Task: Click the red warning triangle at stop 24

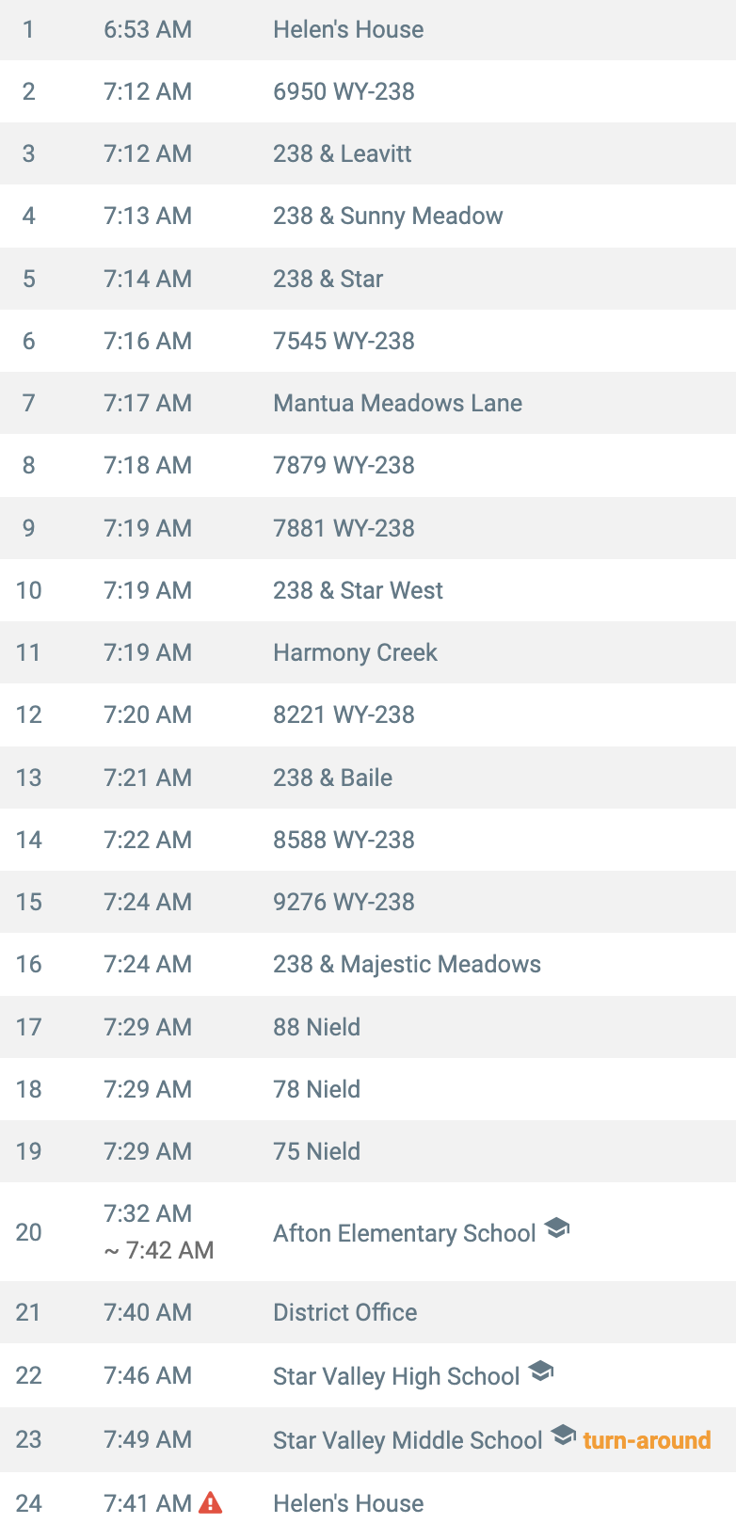Action: pos(211,1502)
